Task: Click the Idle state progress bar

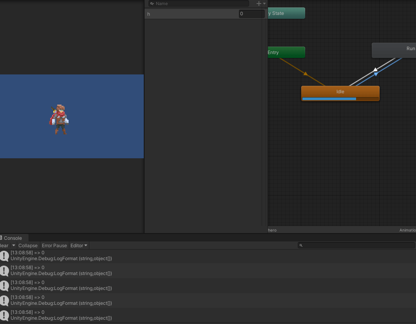Action: coord(340,99)
